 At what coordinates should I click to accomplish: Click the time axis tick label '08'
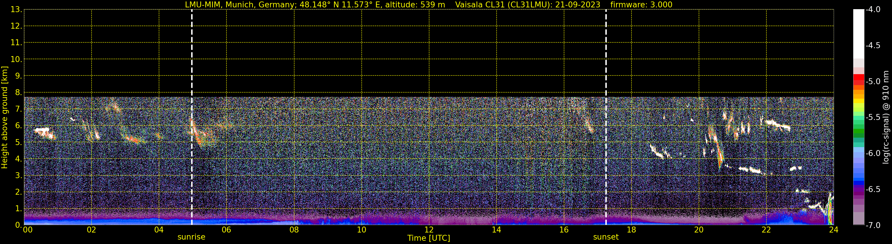coord(294,230)
